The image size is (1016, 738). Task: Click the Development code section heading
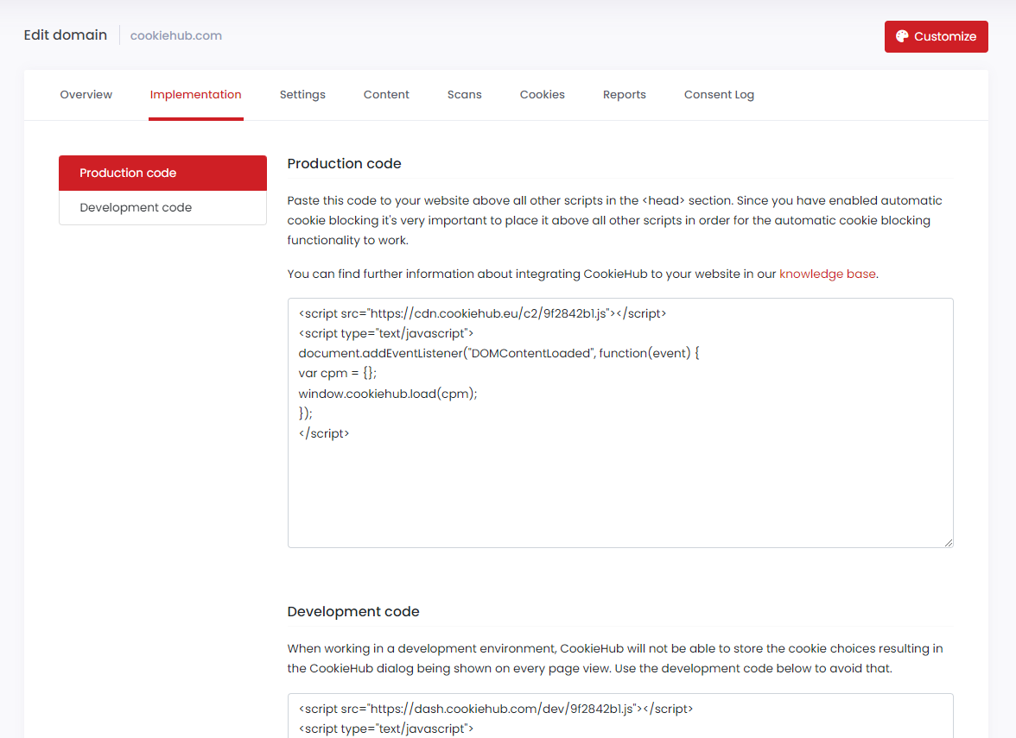[352, 611]
